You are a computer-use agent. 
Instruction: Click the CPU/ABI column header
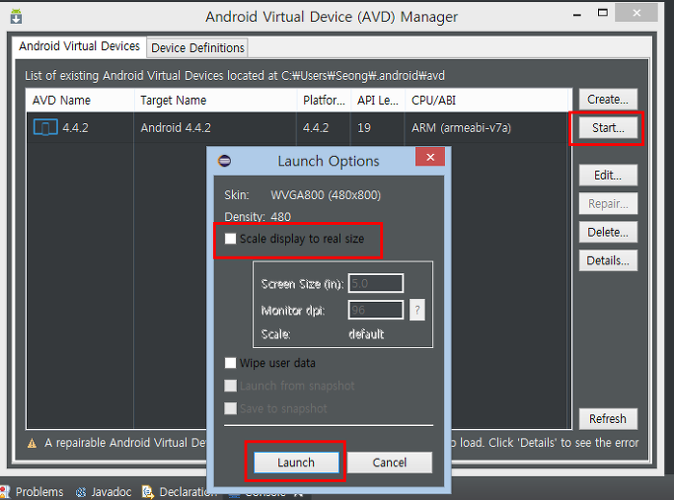click(487, 101)
